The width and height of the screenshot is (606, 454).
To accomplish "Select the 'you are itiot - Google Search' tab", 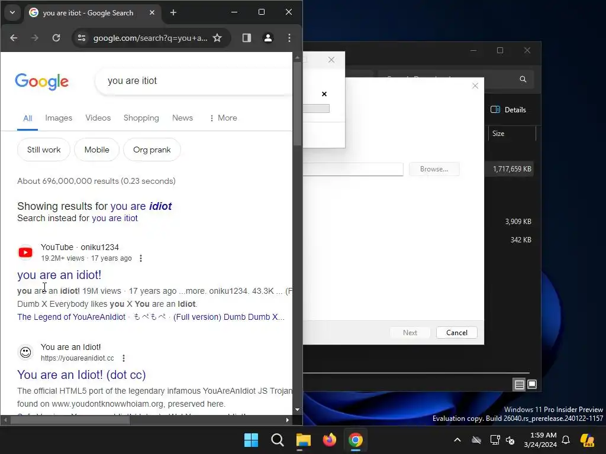I will (x=88, y=13).
